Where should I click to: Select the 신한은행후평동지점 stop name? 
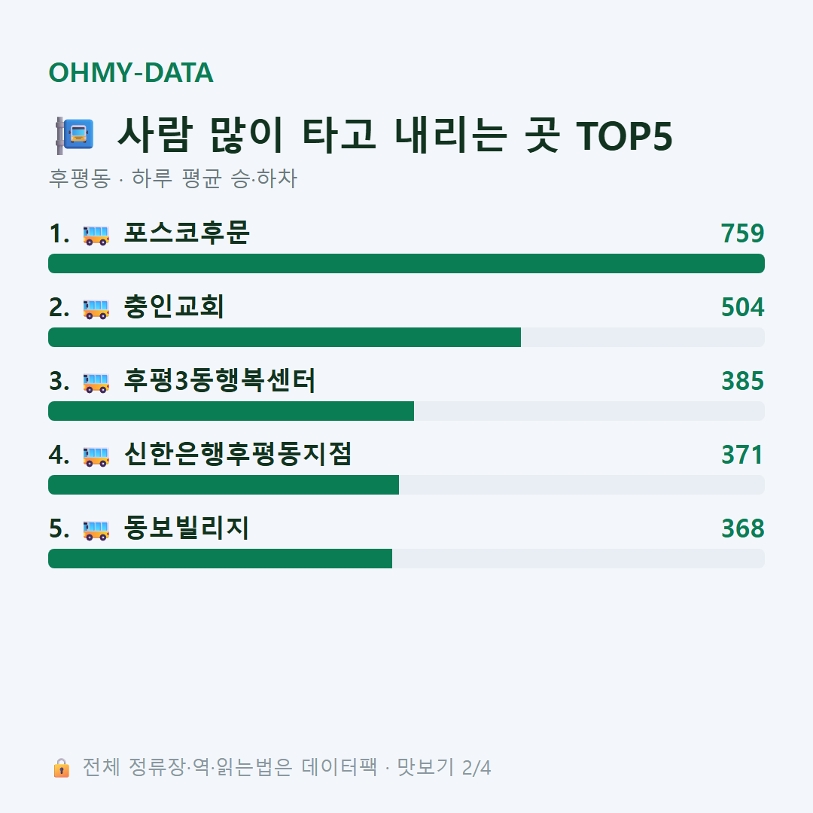pyautogui.click(x=238, y=454)
